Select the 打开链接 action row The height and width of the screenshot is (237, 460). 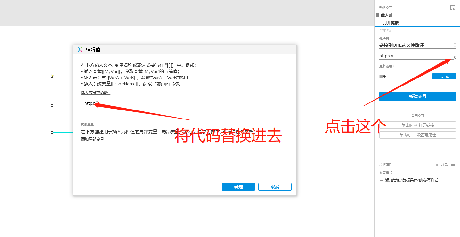click(x=391, y=23)
